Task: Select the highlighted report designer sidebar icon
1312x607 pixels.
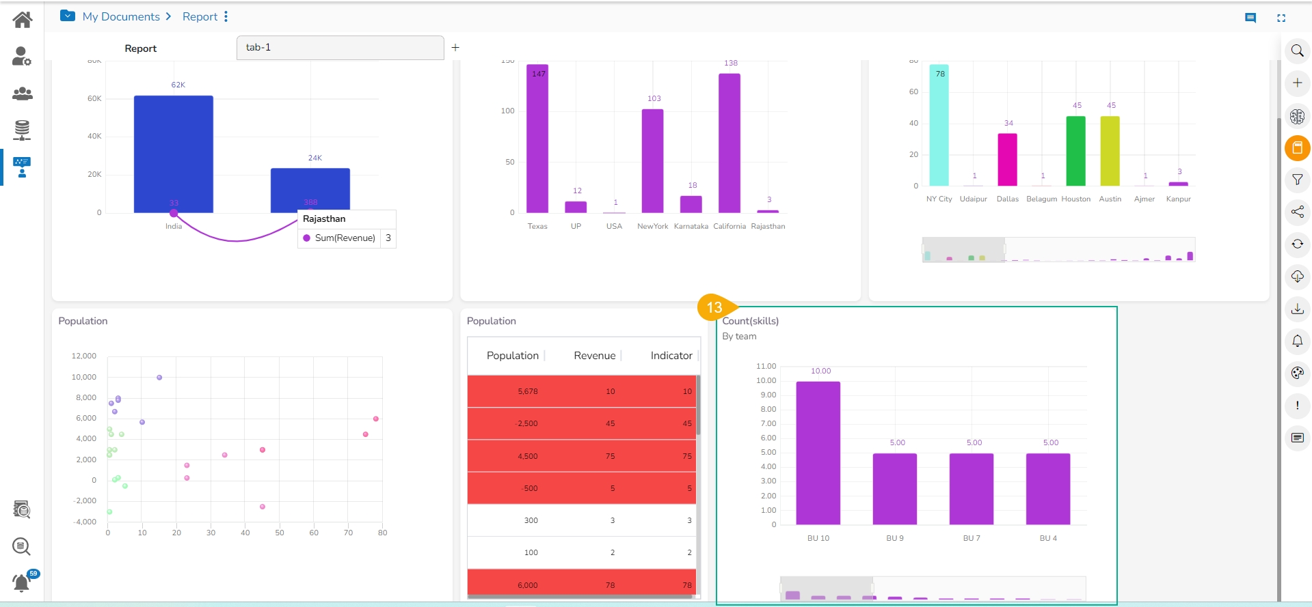Action: tap(22, 167)
